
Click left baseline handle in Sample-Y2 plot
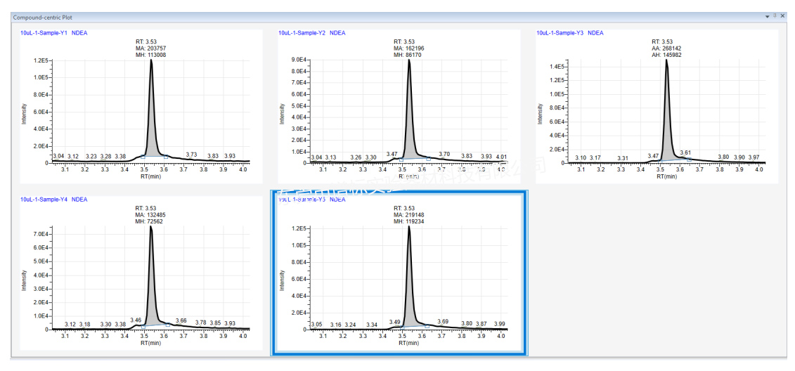(401, 160)
